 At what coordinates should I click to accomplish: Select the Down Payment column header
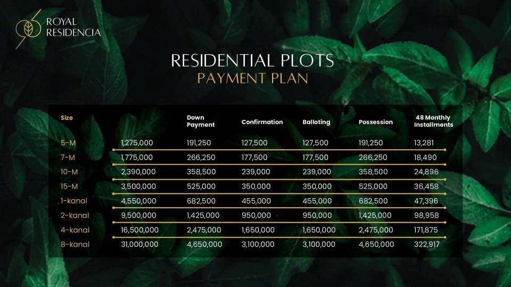click(201, 121)
